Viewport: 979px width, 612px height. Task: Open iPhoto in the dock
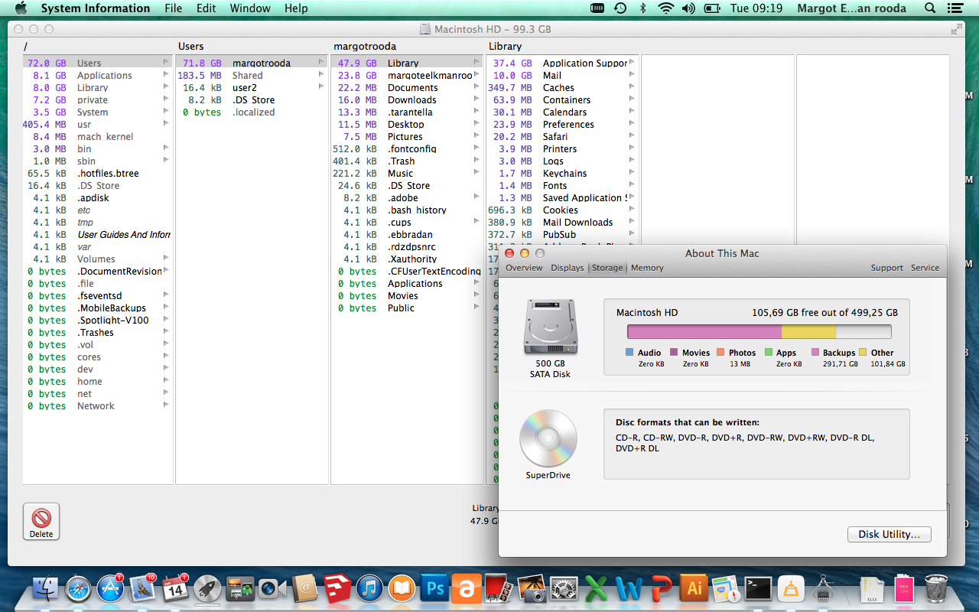(x=531, y=588)
